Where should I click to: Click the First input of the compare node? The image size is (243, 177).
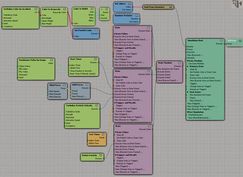pos(100,15)
